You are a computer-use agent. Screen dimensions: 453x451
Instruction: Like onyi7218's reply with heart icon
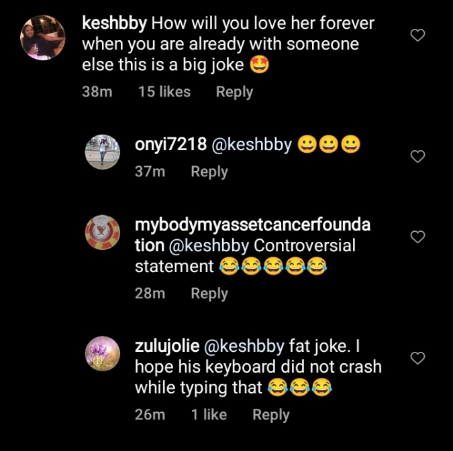(417, 157)
